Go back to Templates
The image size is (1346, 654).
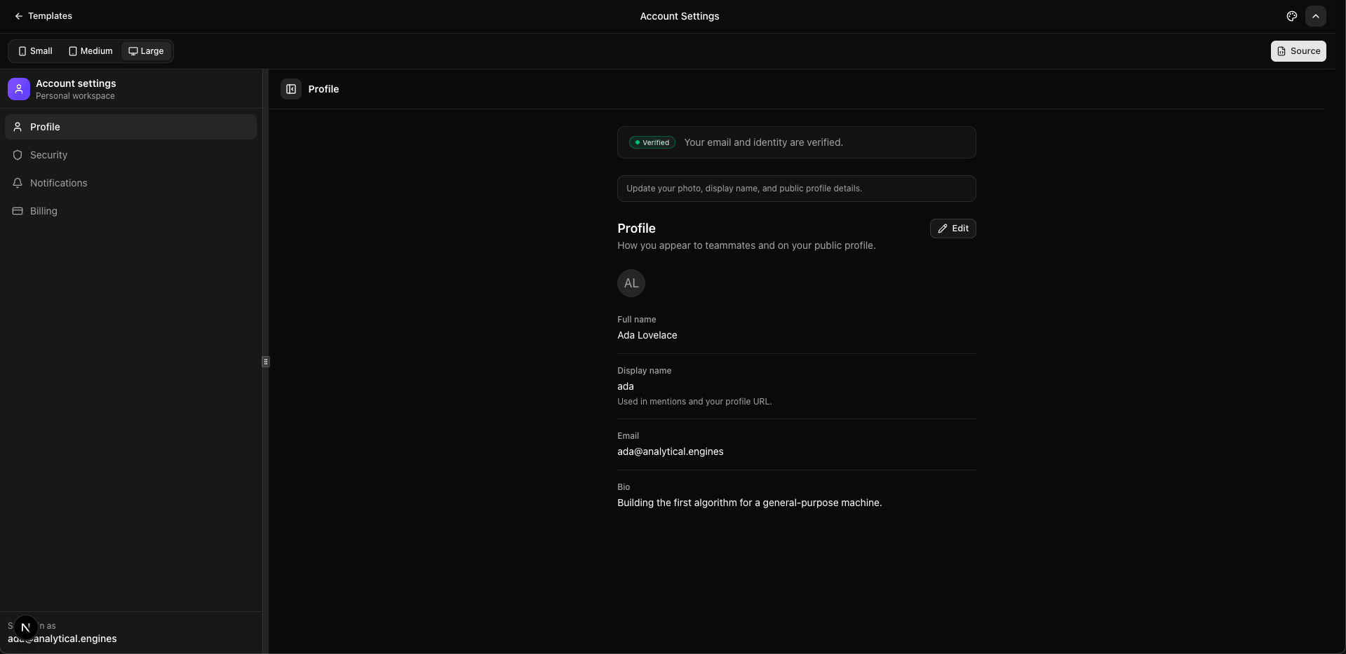click(x=43, y=16)
